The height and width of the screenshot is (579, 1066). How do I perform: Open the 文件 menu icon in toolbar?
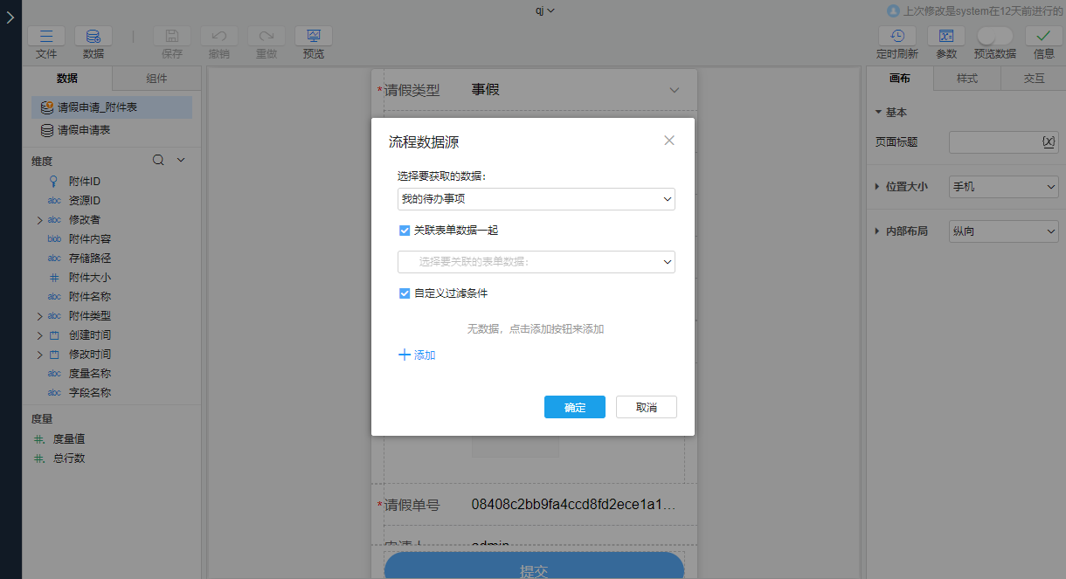click(46, 37)
